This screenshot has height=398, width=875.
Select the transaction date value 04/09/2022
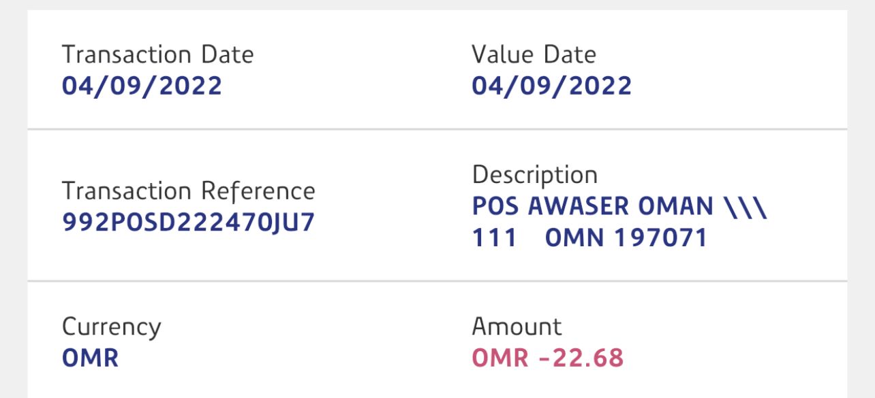pyautogui.click(x=142, y=86)
